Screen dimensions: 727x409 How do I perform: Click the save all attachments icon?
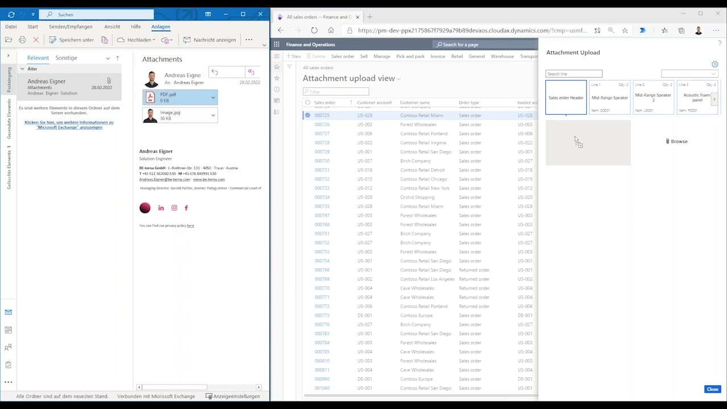[105, 40]
